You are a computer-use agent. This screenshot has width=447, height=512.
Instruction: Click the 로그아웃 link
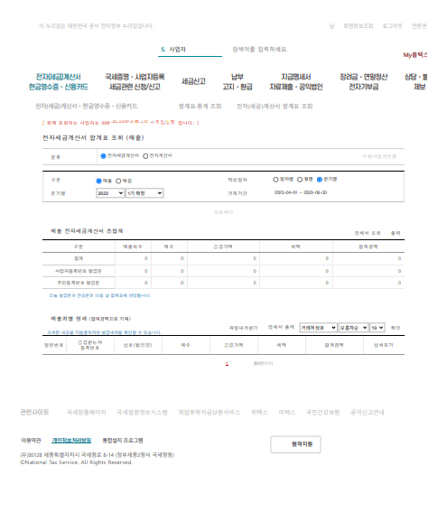(392, 26)
